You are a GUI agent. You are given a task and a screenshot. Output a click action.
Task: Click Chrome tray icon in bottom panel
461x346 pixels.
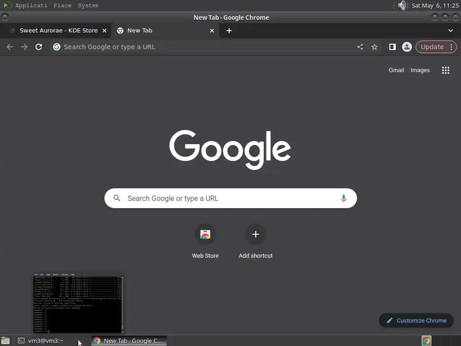pyautogui.click(x=426, y=341)
